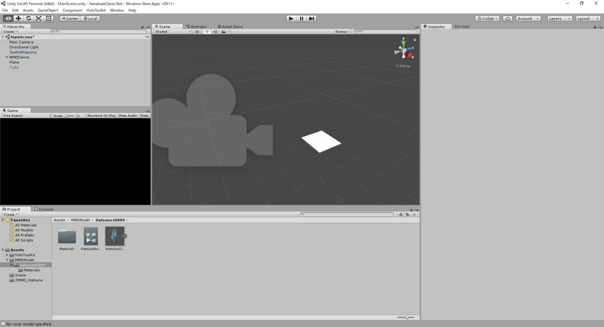Click the Project search field
The height and width of the screenshot is (327, 604).
pos(347,214)
